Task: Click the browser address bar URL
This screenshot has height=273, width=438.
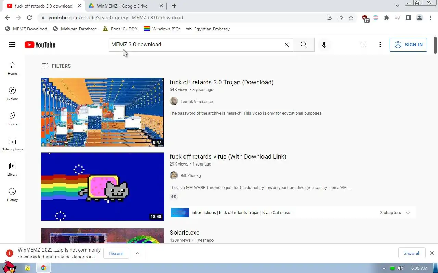Action: [116, 18]
